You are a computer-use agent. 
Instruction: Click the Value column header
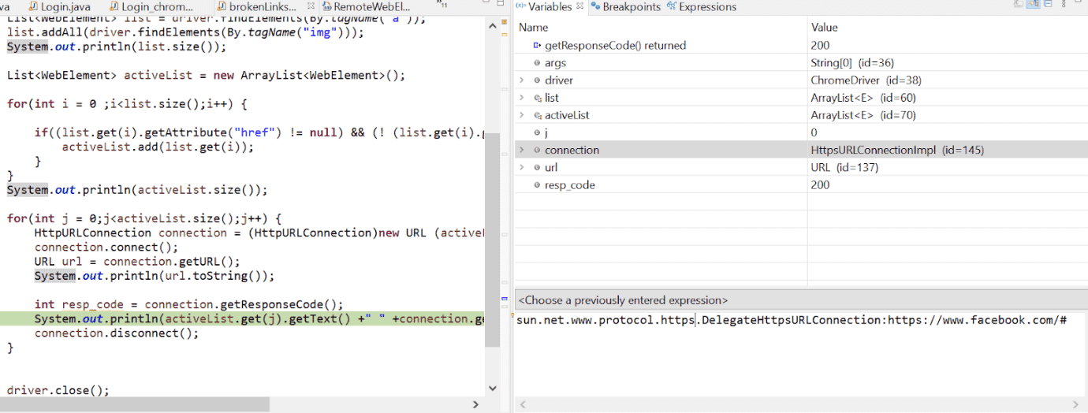[x=824, y=28]
